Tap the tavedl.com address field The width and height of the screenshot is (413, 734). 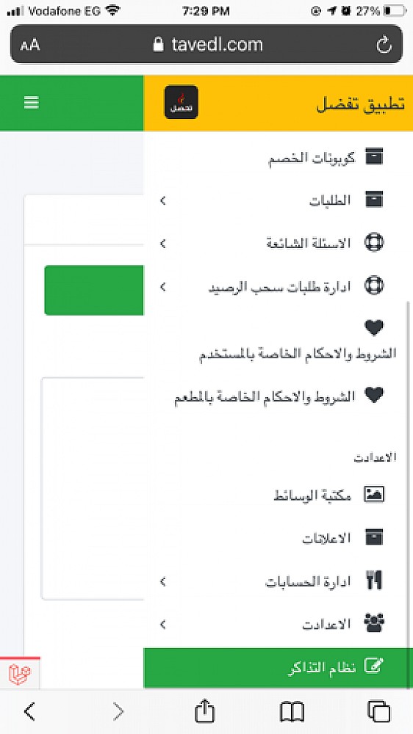(x=206, y=44)
